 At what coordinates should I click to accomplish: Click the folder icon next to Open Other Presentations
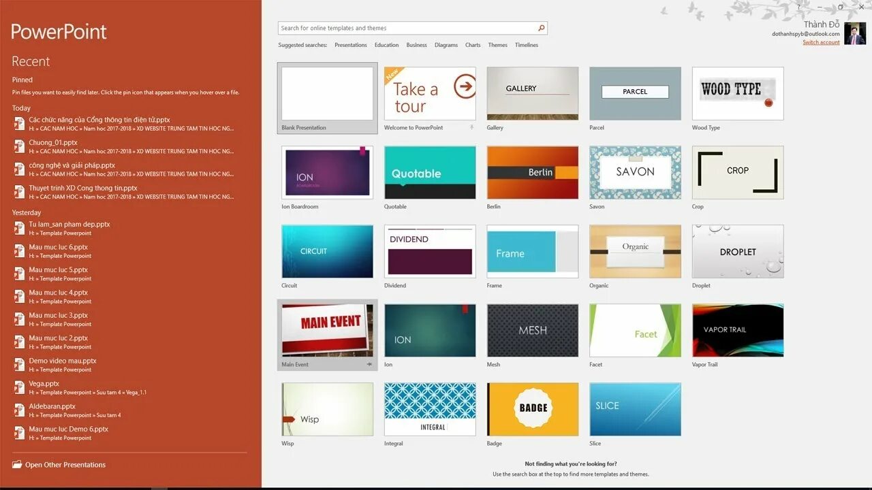[17, 465]
